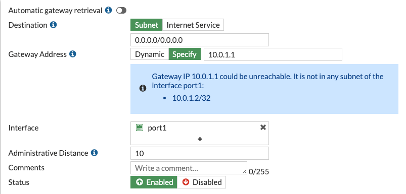Screen dimensions: 406x194
Task: Open info icon beside Automatic gateway retrieval
Action: click(x=109, y=10)
